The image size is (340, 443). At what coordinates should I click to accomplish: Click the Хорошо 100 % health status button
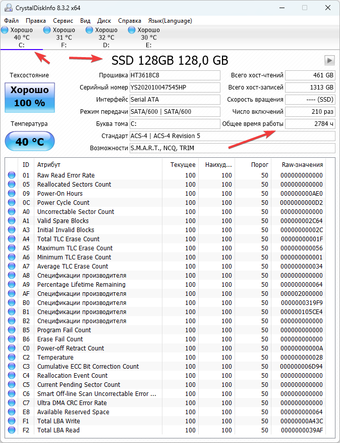(x=30, y=98)
